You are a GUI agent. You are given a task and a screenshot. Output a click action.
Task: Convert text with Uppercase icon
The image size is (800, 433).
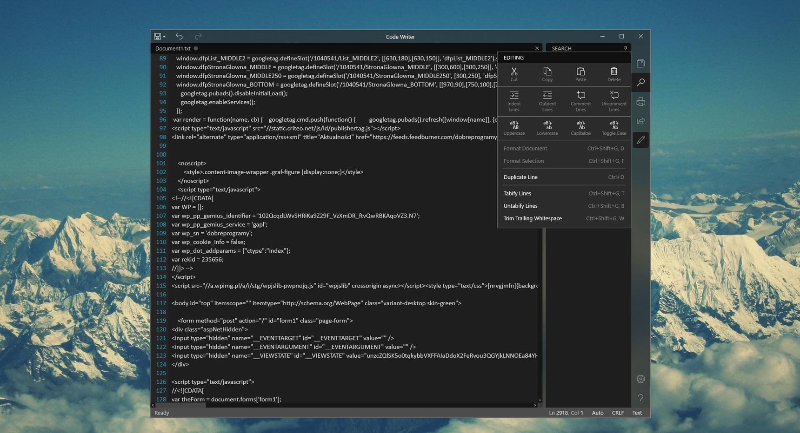514,128
